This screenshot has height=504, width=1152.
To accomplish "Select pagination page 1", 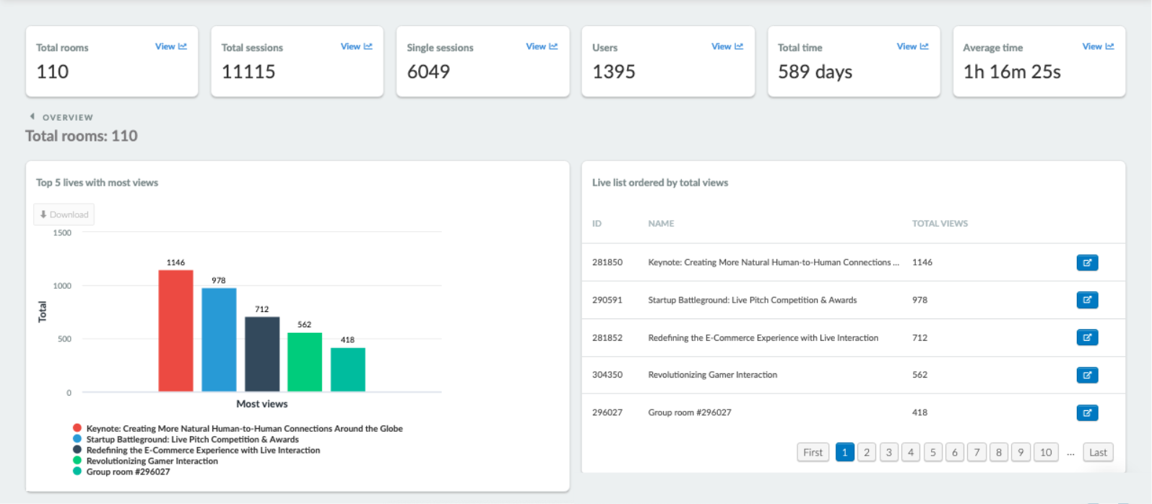I will pos(844,453).
